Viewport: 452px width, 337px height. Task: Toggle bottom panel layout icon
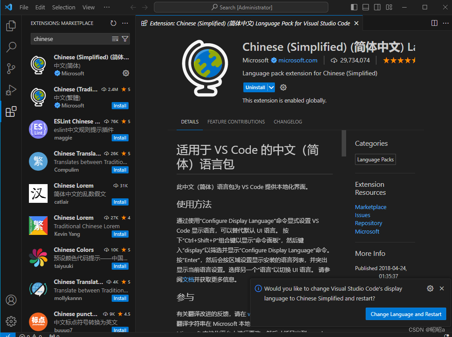[366, 7]
